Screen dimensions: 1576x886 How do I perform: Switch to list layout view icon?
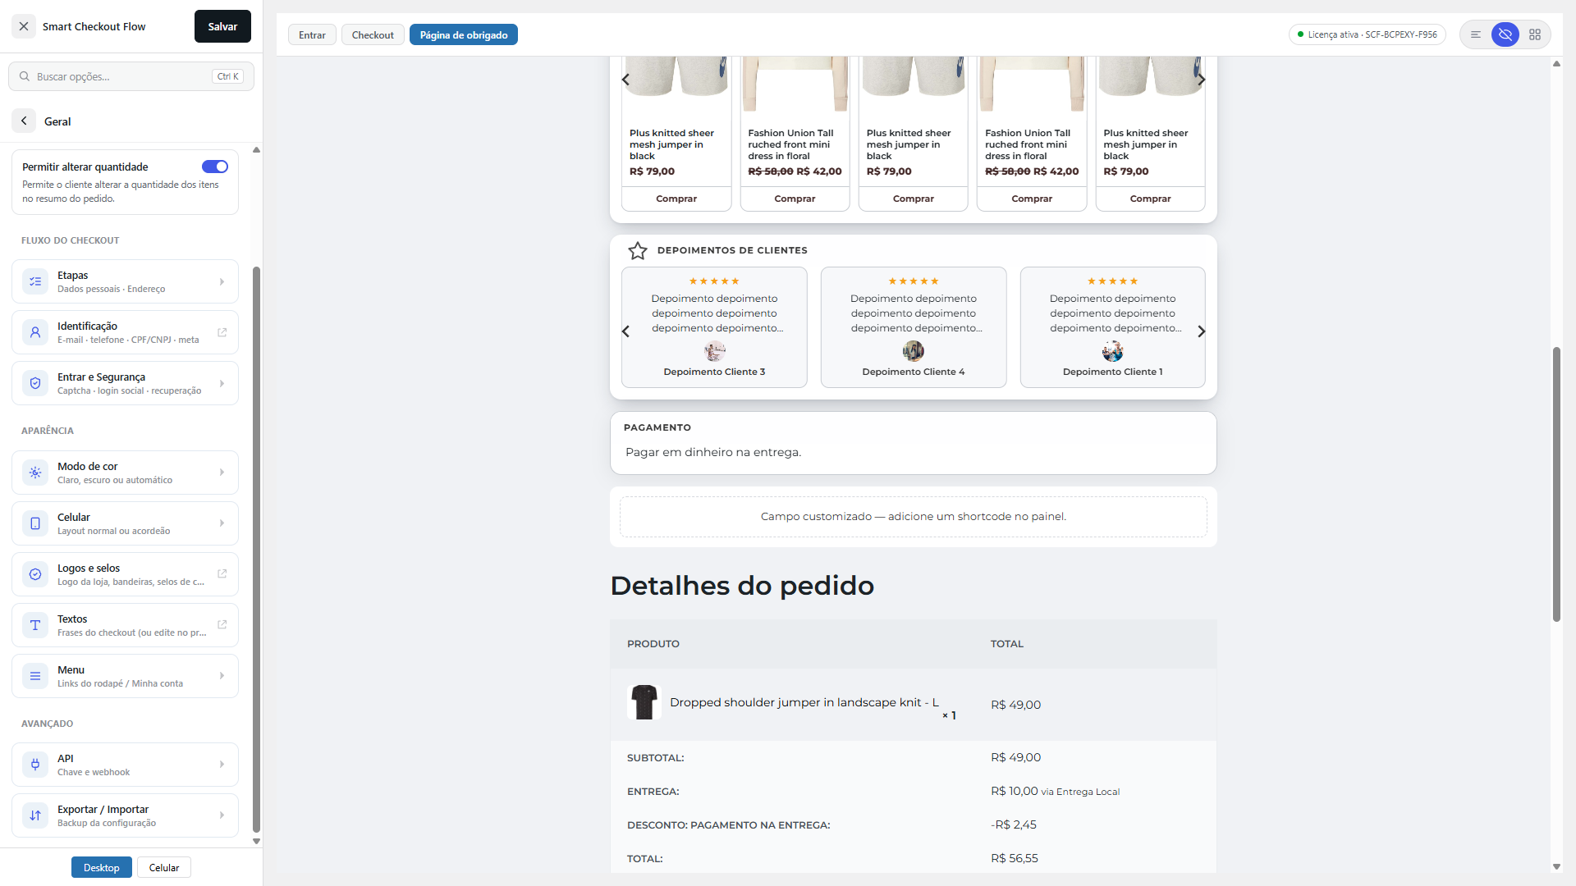(x=1476, y=34)
